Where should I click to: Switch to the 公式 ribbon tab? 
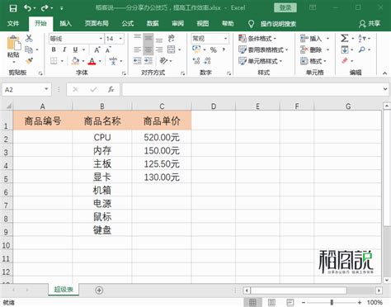coord(128,24)
